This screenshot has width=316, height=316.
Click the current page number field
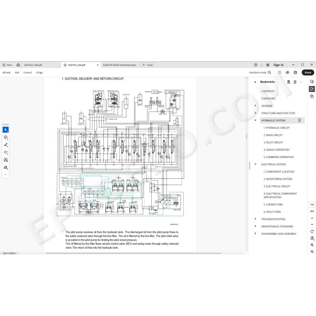click(312, 204)
